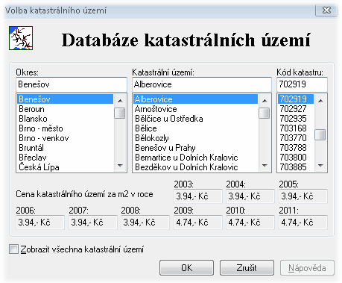
Task: Focus the Okres input field
Action: [72, 84]
